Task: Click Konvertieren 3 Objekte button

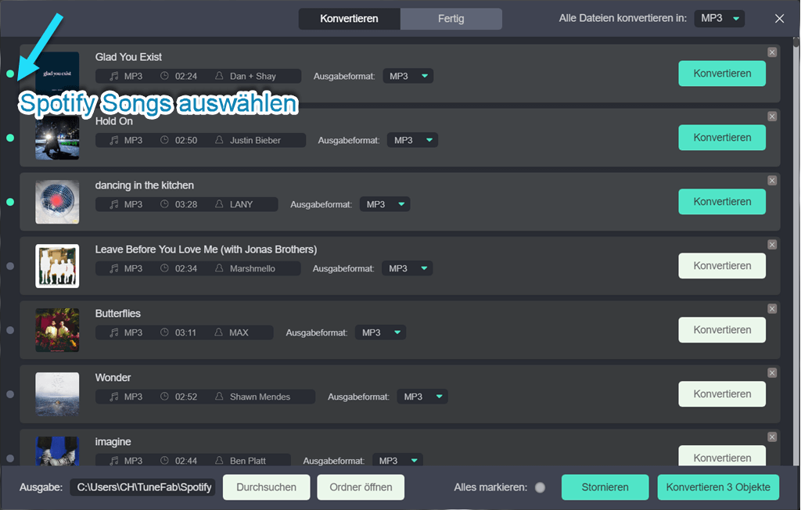Action: coord(718,487)
